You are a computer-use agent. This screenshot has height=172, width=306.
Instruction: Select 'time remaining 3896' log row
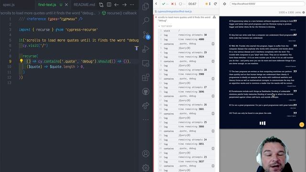tap(186, 92)
